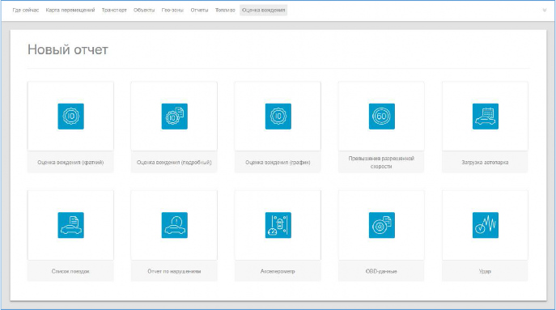Open the Оценка вождения (график) report icon

(278, 117)
